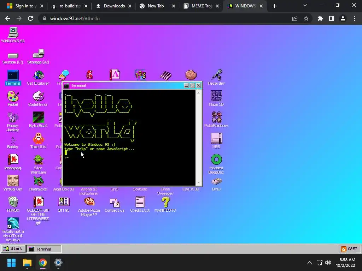Go back in browser history
This screenshot has width=362, height=271.
[x=8, y=18]
